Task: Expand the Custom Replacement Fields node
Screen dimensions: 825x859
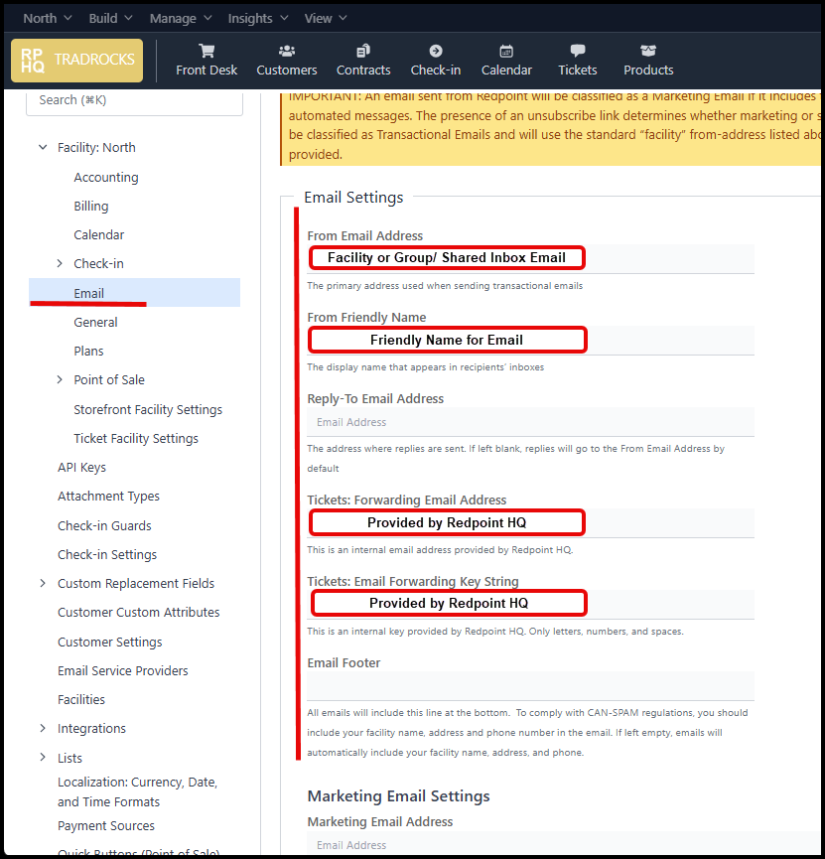Action: pyautogui.click(x=43, y=584)
